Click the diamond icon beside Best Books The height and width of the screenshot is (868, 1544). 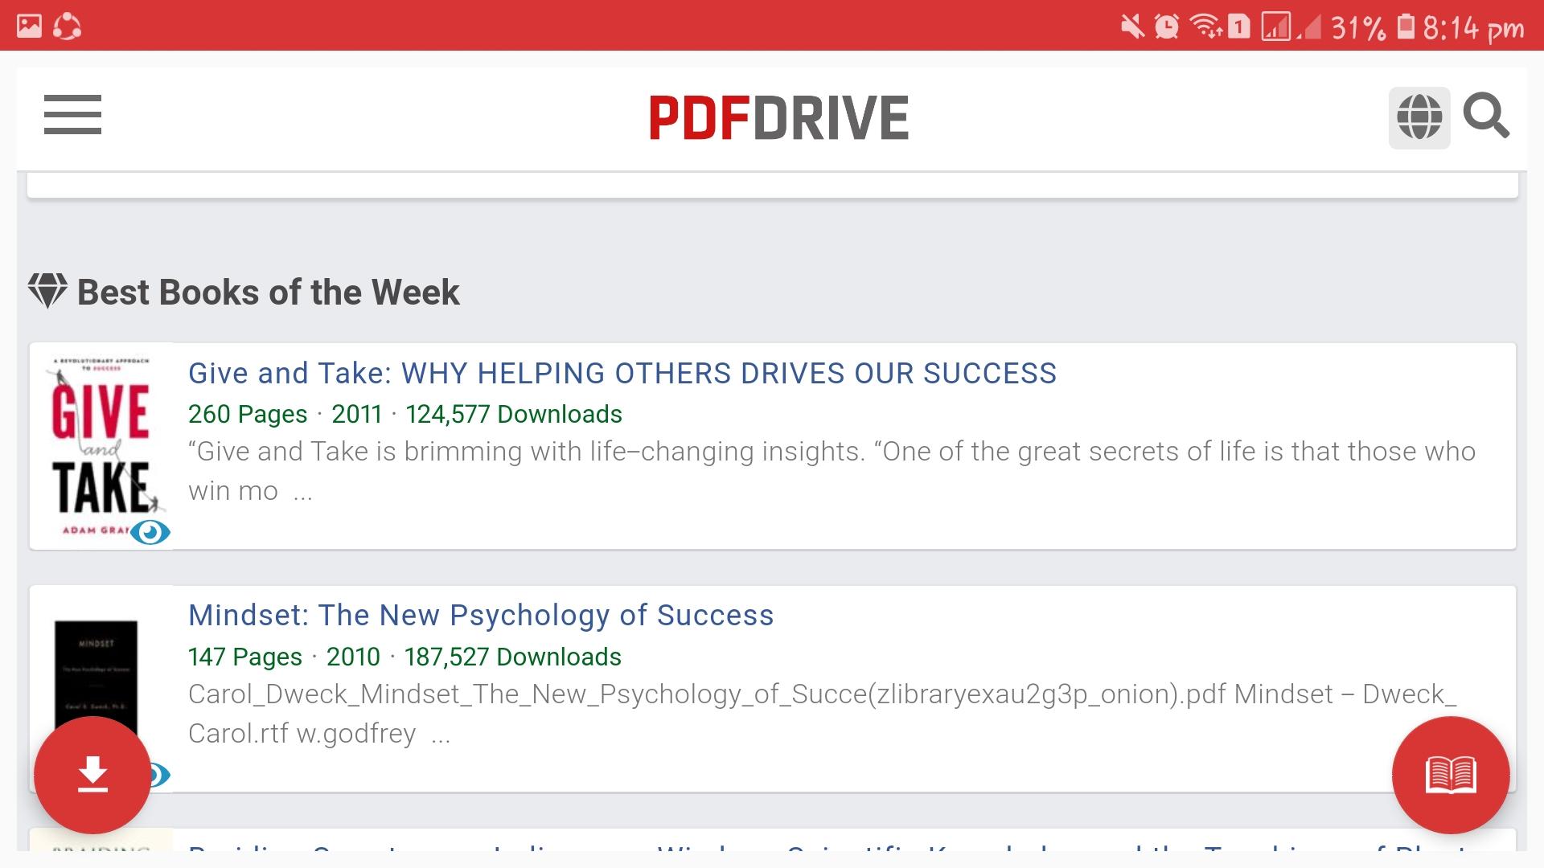47,292
